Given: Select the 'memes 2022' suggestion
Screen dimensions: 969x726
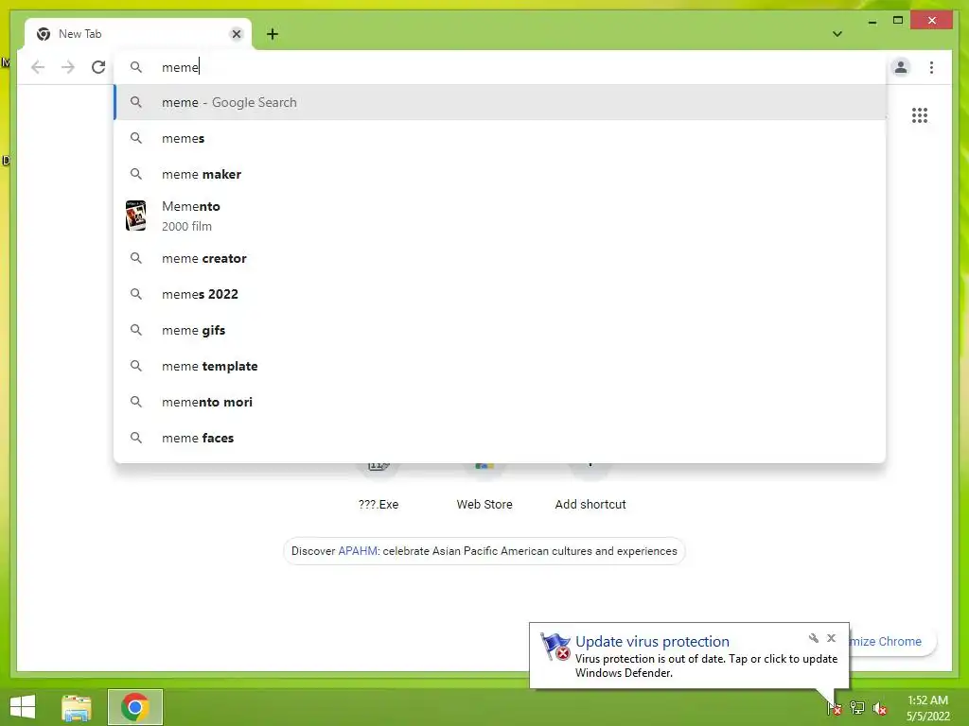Looking at the screenshot, I should [x=500, y=294].
